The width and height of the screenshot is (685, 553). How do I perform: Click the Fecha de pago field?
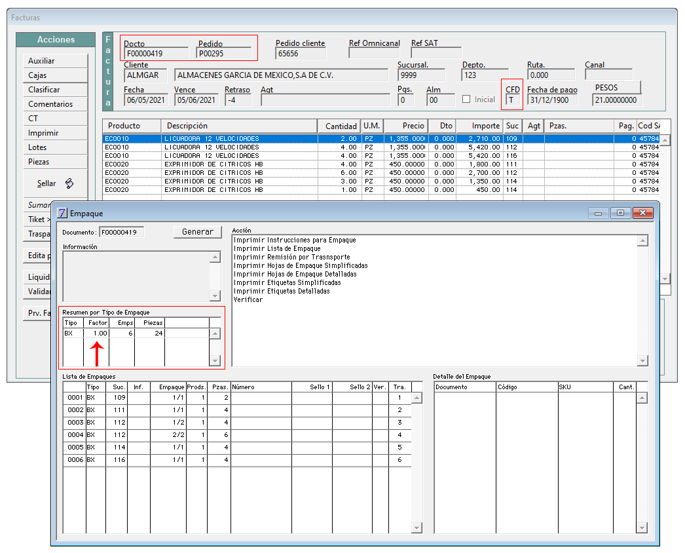coord(552,100)
